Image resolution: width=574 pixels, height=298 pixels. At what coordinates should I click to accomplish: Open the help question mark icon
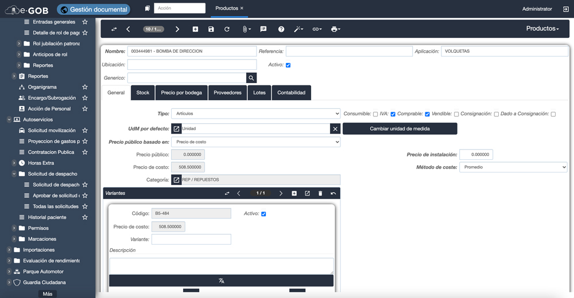coord(281,29)
